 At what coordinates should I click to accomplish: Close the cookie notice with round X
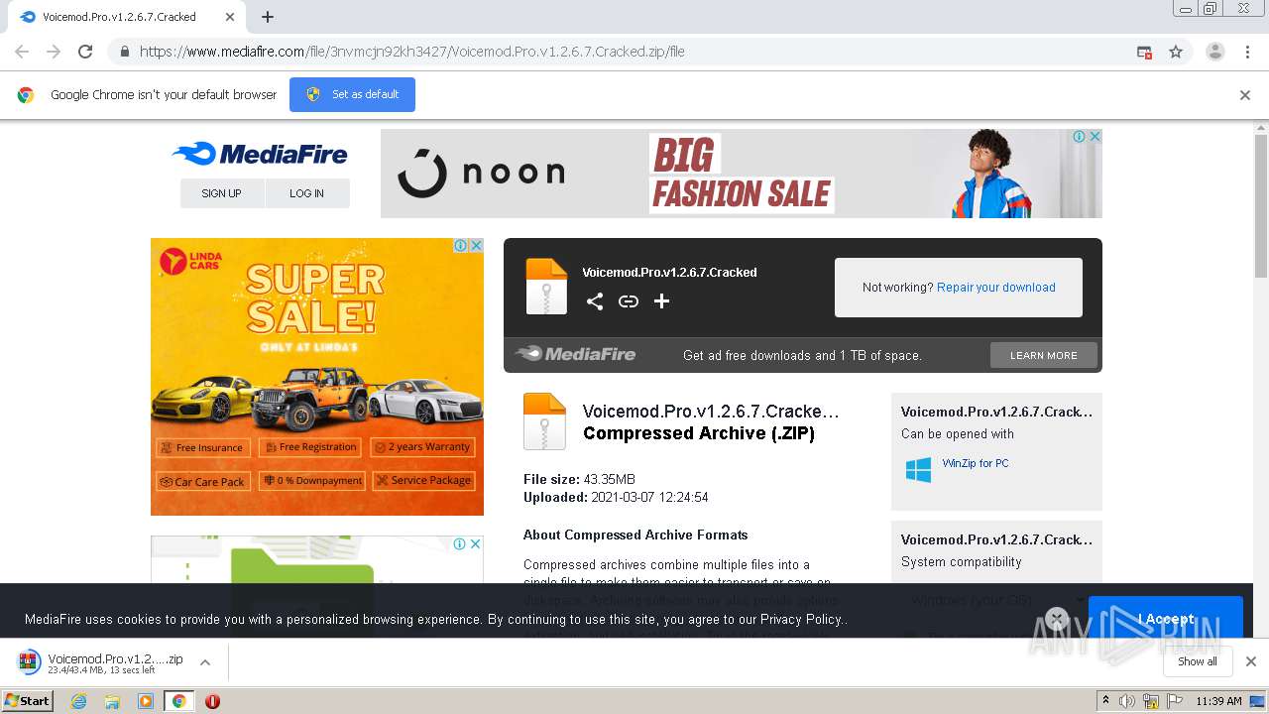coord(1057,619)
